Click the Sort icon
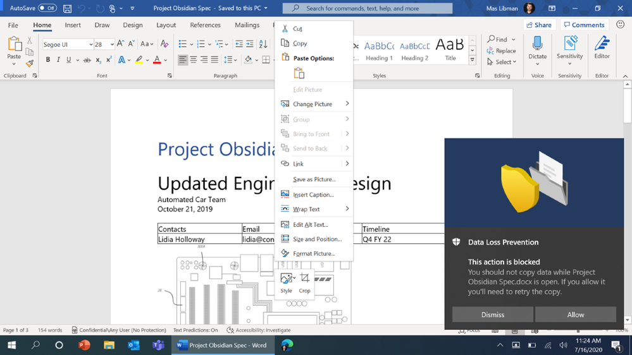Image resolution: width=632 pixels, height=355 pixels. pos(263,44)
